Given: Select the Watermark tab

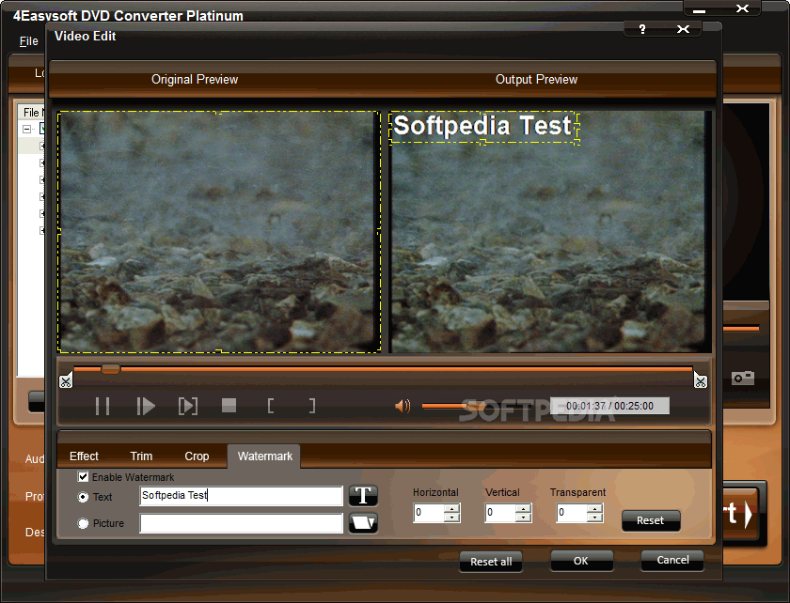Looking at the screenshot, I should click(x=264, y=456).
